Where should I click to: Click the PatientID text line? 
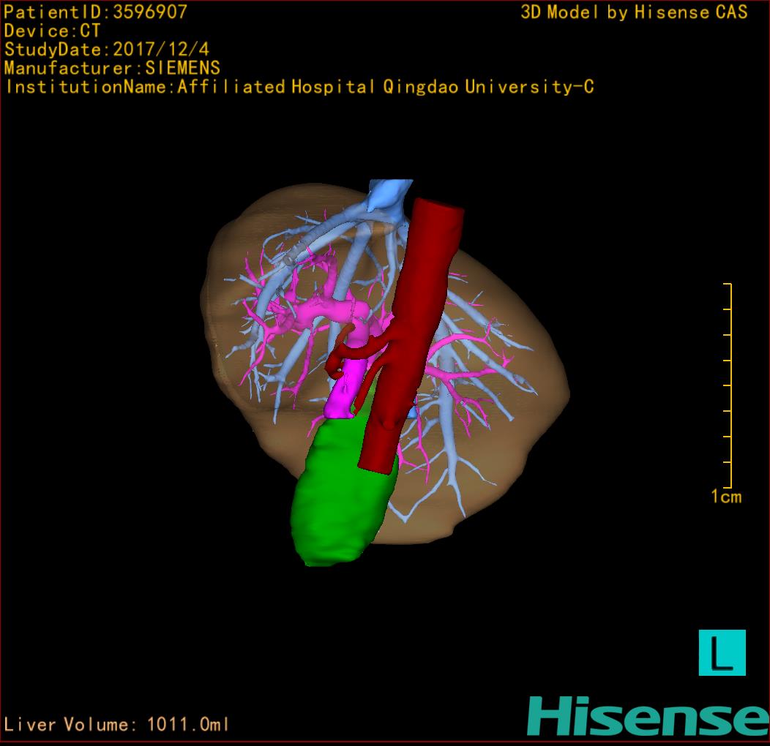tap(95, 12)
